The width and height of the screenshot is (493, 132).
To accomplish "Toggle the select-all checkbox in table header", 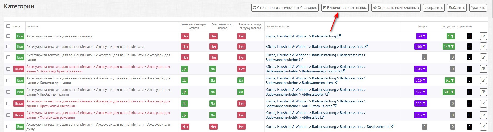I will click(8, 26).
